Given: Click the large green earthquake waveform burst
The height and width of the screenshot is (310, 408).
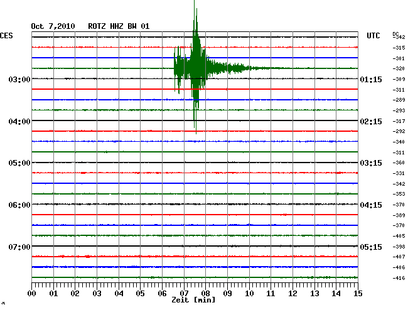Looking at the screenshot, I should coord(196,68).
